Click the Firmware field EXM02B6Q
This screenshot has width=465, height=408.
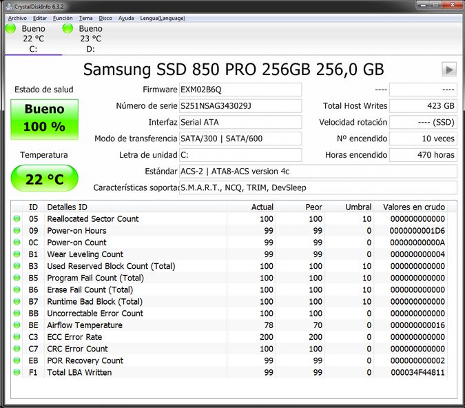pyautogui.click(x=240, y=90)
